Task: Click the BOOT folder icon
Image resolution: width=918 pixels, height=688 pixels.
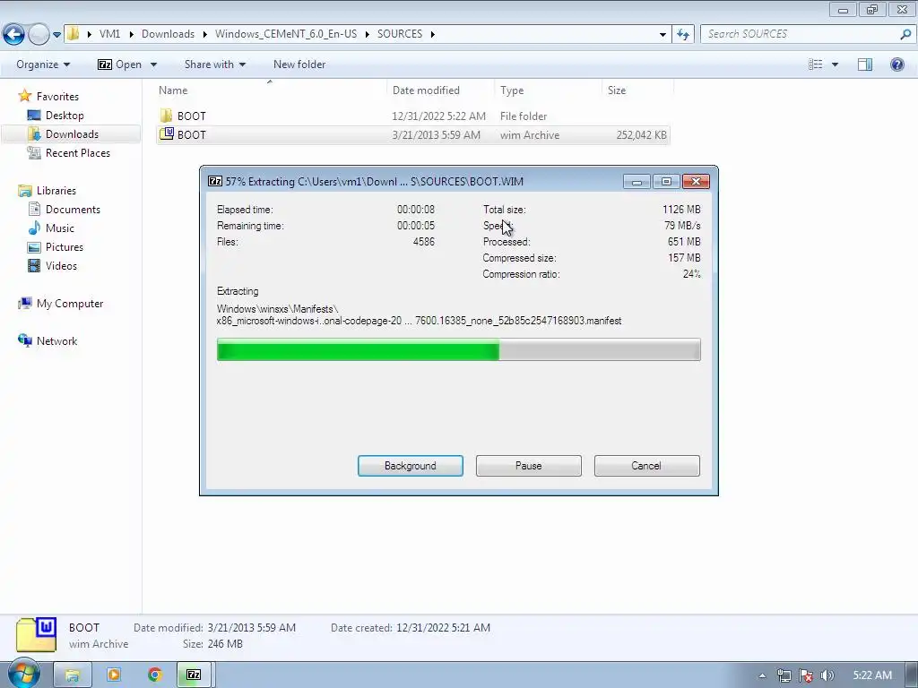Action: click(x=166, y=116)
